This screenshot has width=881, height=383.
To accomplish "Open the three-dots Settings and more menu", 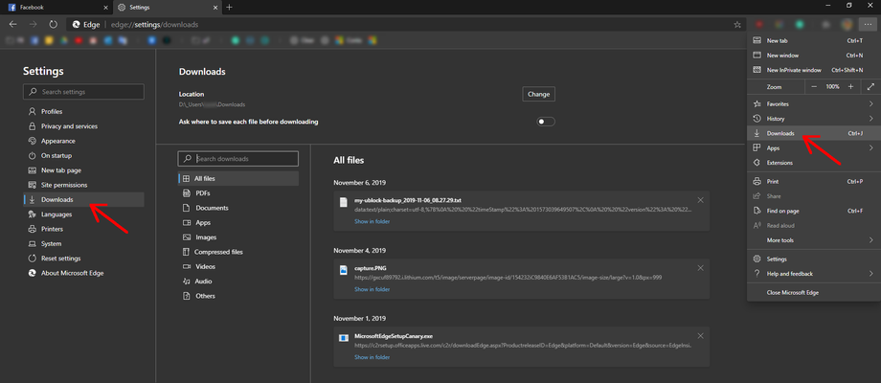I will click(869, 25).
